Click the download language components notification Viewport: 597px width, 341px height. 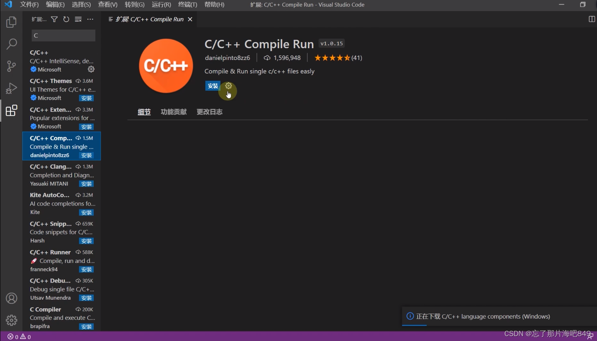[x=499, y=316]
